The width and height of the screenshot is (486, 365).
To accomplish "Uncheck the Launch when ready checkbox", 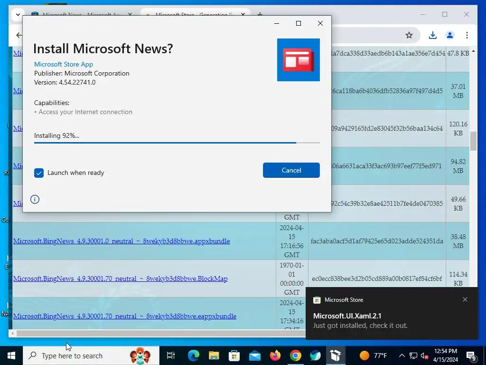I will pyautogui.click(x=39, y=173).
